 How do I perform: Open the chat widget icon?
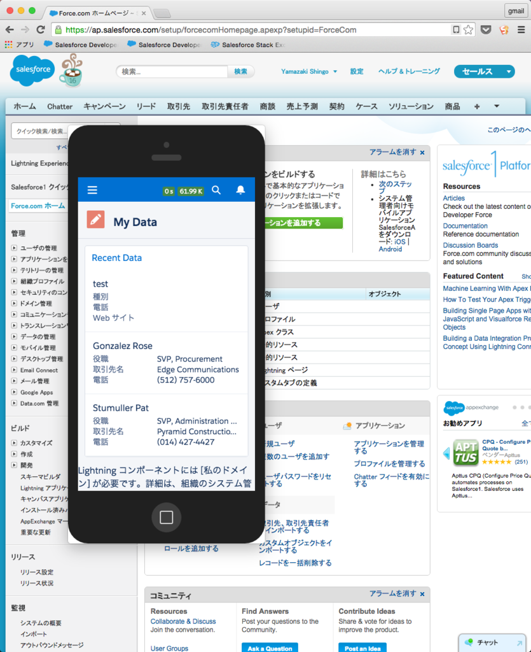(x=469, y=642)
